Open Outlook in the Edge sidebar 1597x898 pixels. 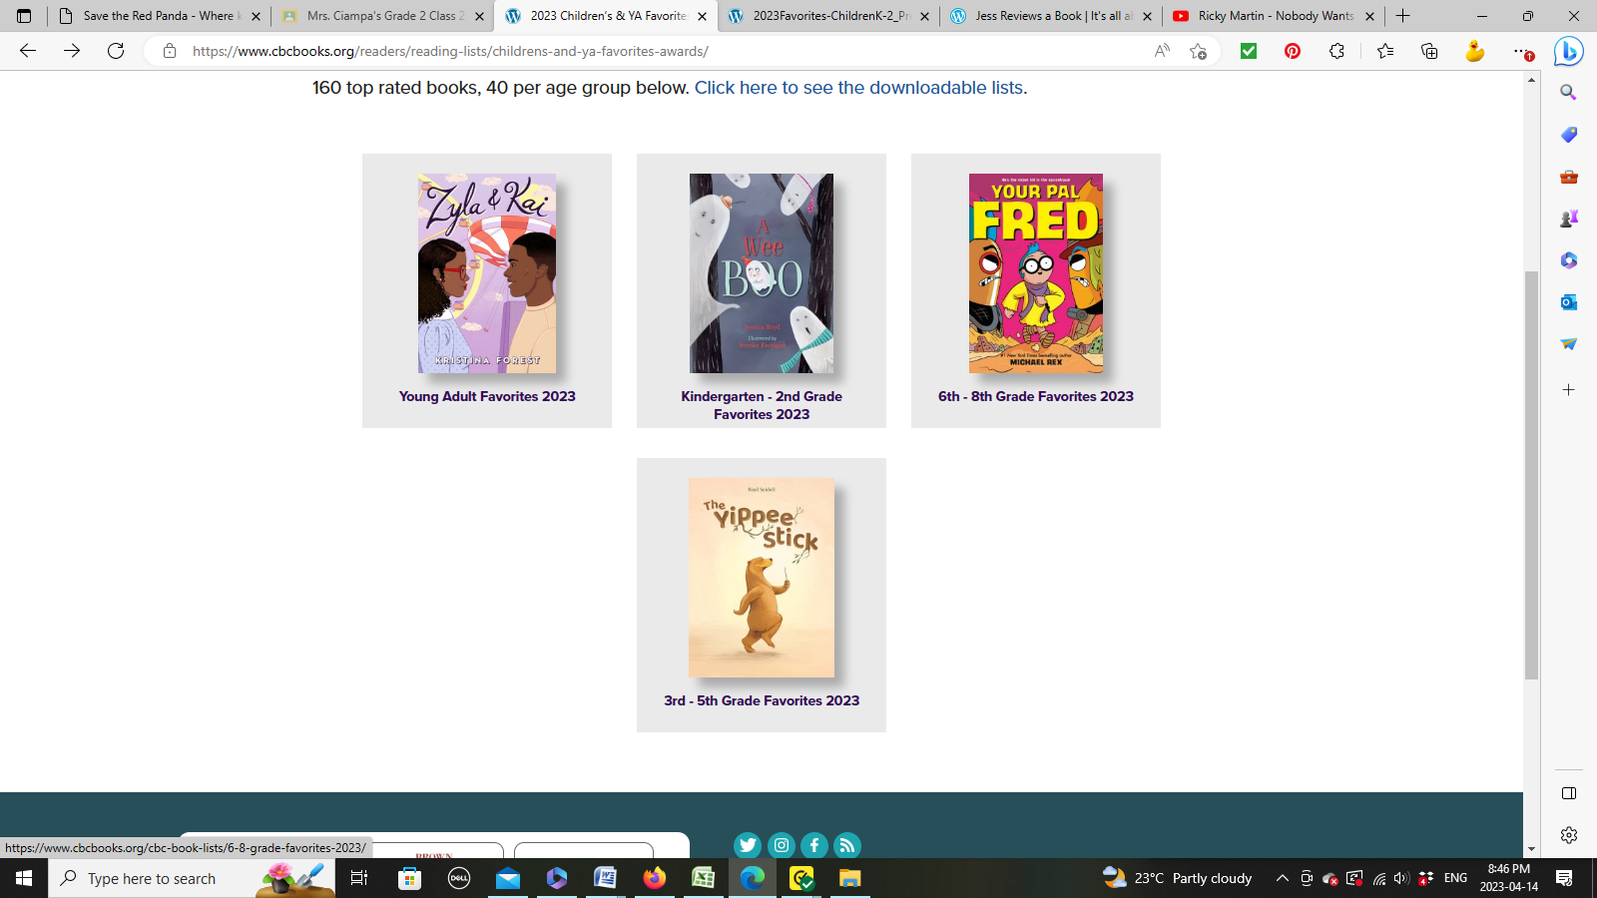click(1569, 301)
